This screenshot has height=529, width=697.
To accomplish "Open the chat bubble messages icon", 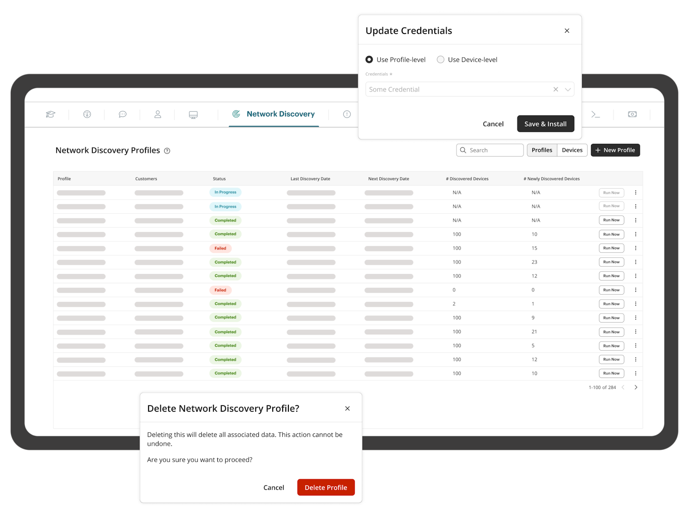I will coord(122,114).
